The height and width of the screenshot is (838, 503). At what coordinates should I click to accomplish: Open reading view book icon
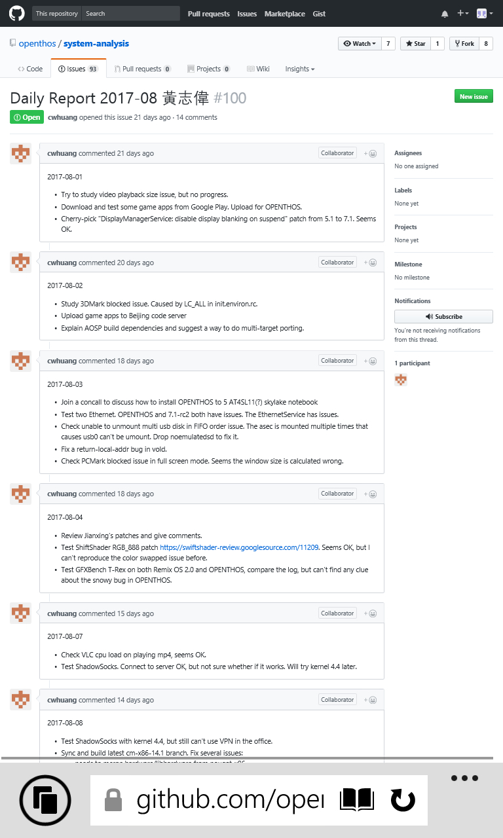(357, 799)
